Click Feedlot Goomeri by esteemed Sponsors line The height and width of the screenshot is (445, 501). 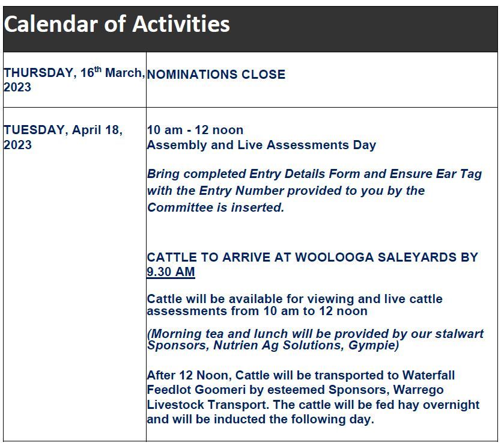pos(295,390)
